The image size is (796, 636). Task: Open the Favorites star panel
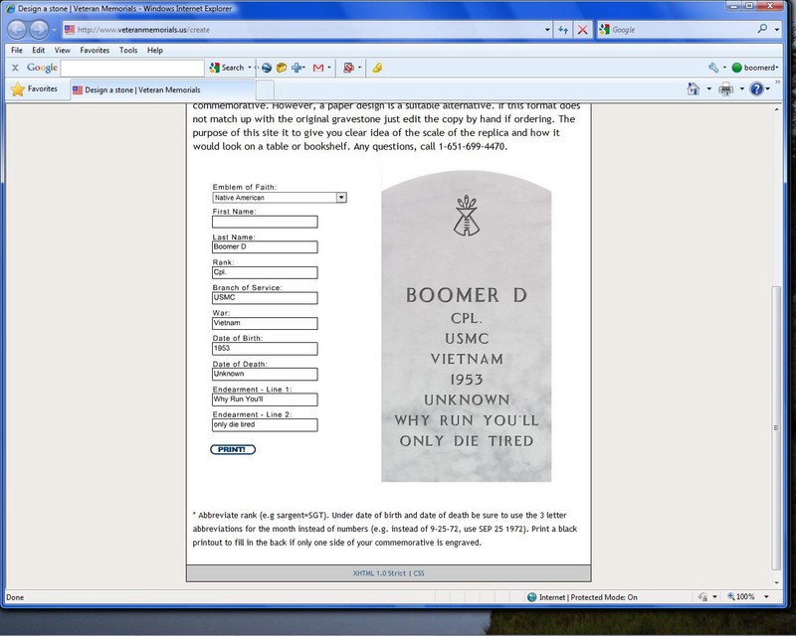35,89
